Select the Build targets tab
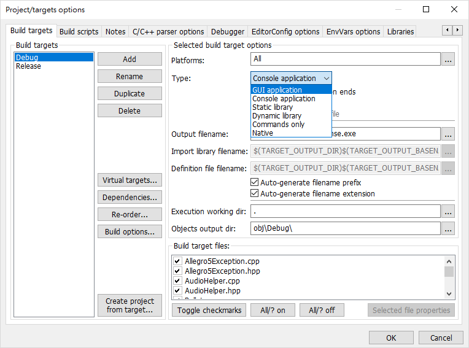The width and height of the screenshot is (469, 348). click(x=31, y=31)
